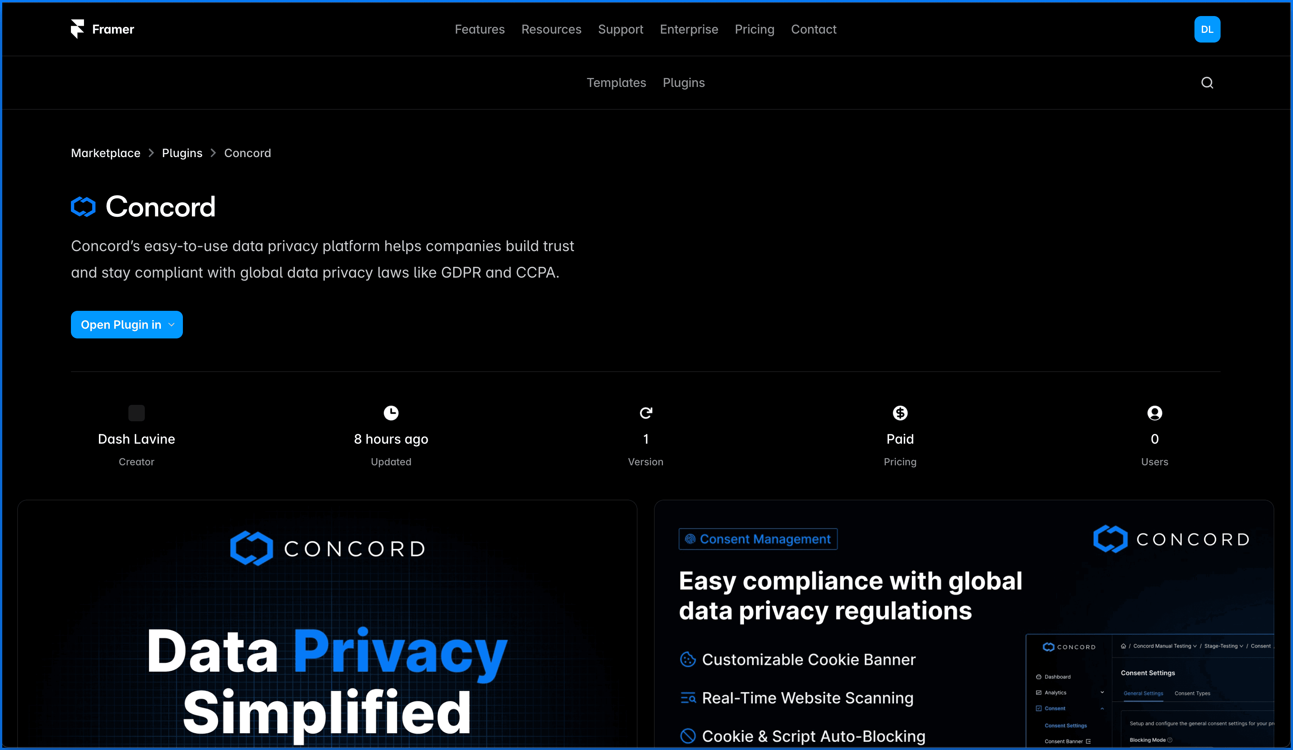This screenshot has height=750, width=1293.
Task: Open the Consent Management preview image
Action: pyautogui.click(x=964, y=623)
